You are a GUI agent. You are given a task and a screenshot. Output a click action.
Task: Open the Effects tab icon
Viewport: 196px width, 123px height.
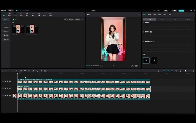tap(27, 14)
